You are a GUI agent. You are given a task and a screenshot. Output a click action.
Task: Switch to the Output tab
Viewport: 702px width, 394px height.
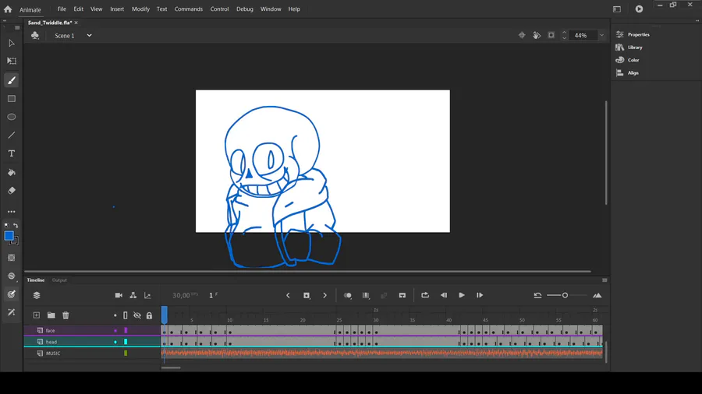[x=59, y=280]
